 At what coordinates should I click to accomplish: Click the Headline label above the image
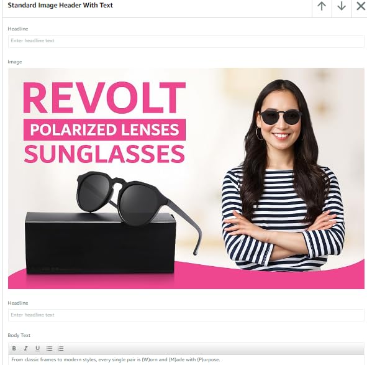tap(18, 29)
